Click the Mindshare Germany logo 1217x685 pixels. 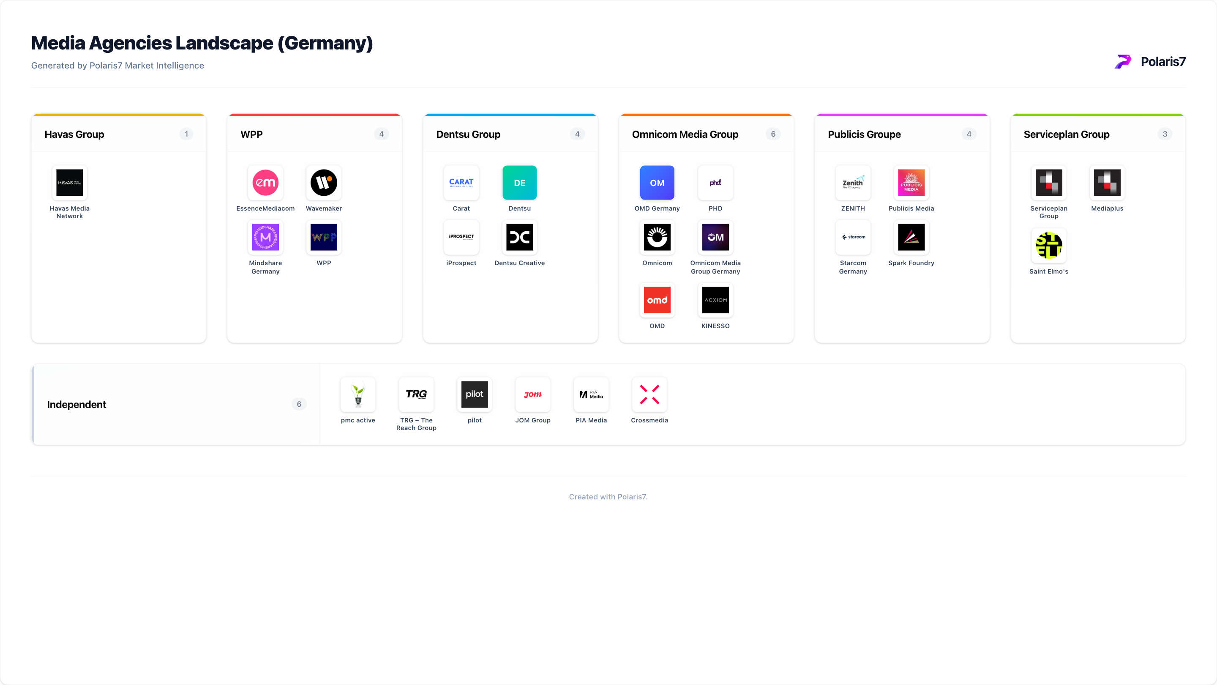[x=265, y=237]
